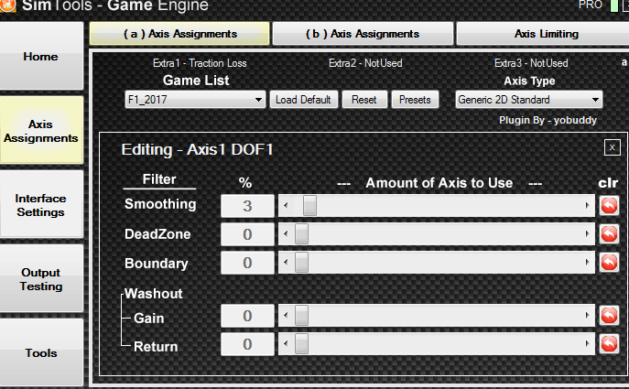
Task: Click the Extra2 - NotUsed label
Action: coord(365,63)
